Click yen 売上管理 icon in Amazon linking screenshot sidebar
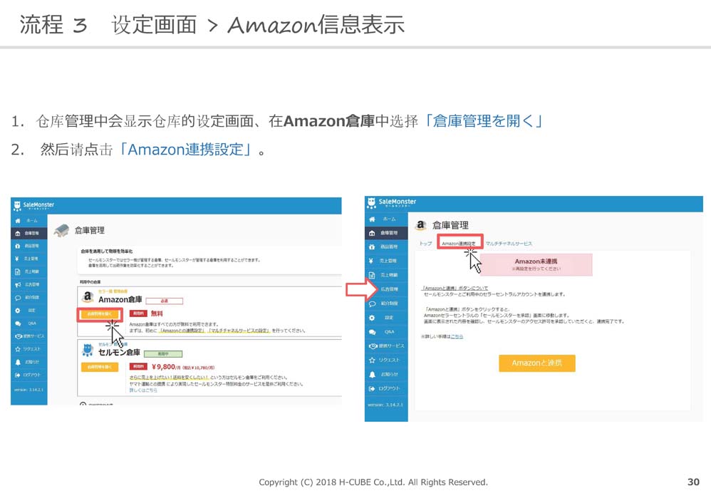This screenshot has width=711, height=493. pyautogui.click(x=371, y=261)
